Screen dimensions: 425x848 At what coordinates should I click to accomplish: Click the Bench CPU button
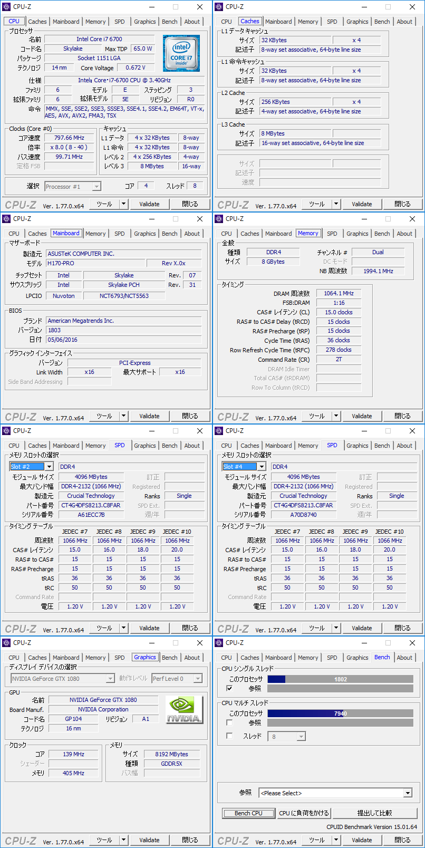click(248, 813)
